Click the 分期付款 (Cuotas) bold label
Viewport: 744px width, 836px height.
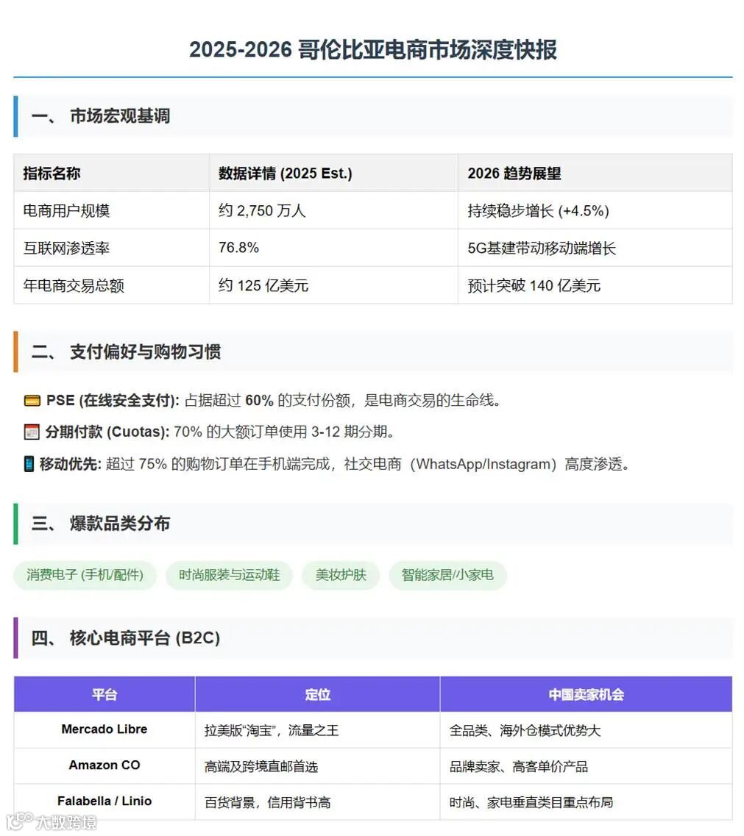(107, 432)
